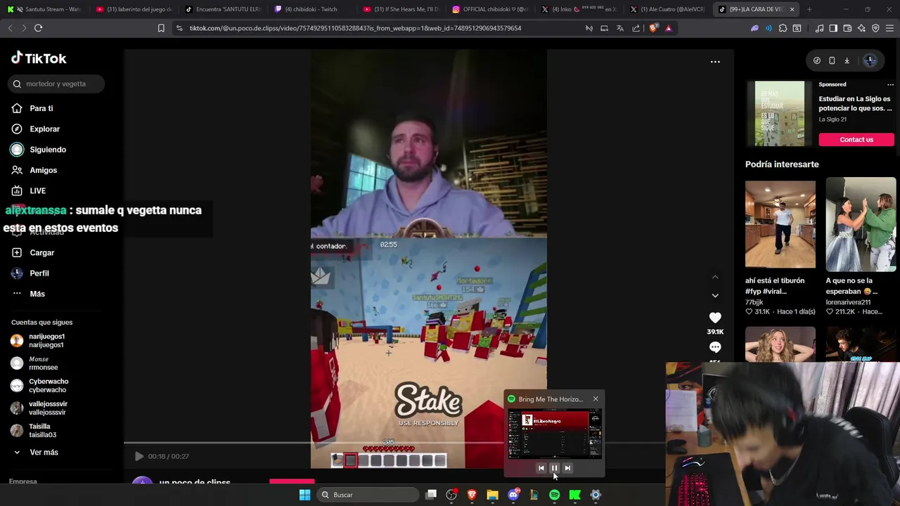Go to next video with down chevron
The image size is (900, 506).
coord(715,296)
